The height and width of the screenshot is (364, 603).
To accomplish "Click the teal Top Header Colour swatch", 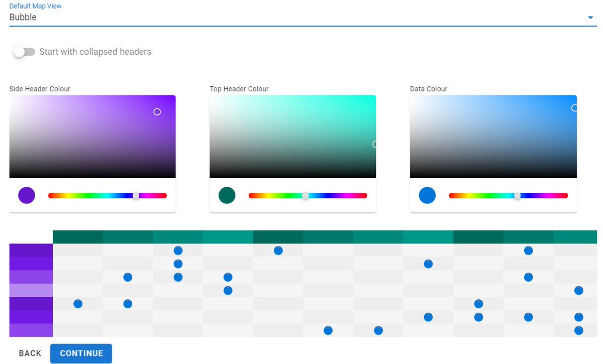I will click(226, 195).
